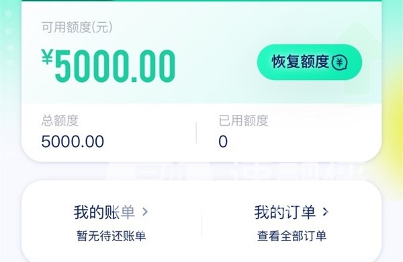Click the dark green progress bar segment

67,1
